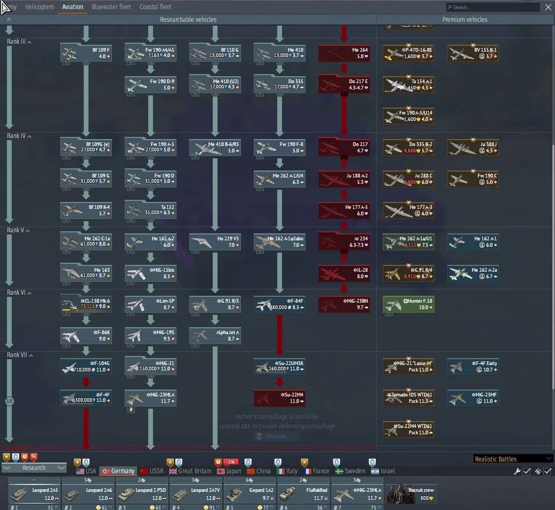Open the Realistic Battles mode dropdown

pos(513,459)
